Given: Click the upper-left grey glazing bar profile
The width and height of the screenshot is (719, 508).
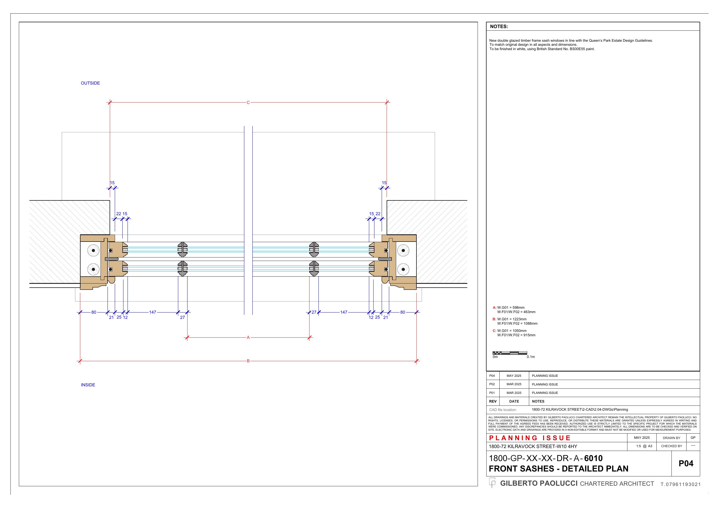Looking at the screenshot, I should (183, 249).
